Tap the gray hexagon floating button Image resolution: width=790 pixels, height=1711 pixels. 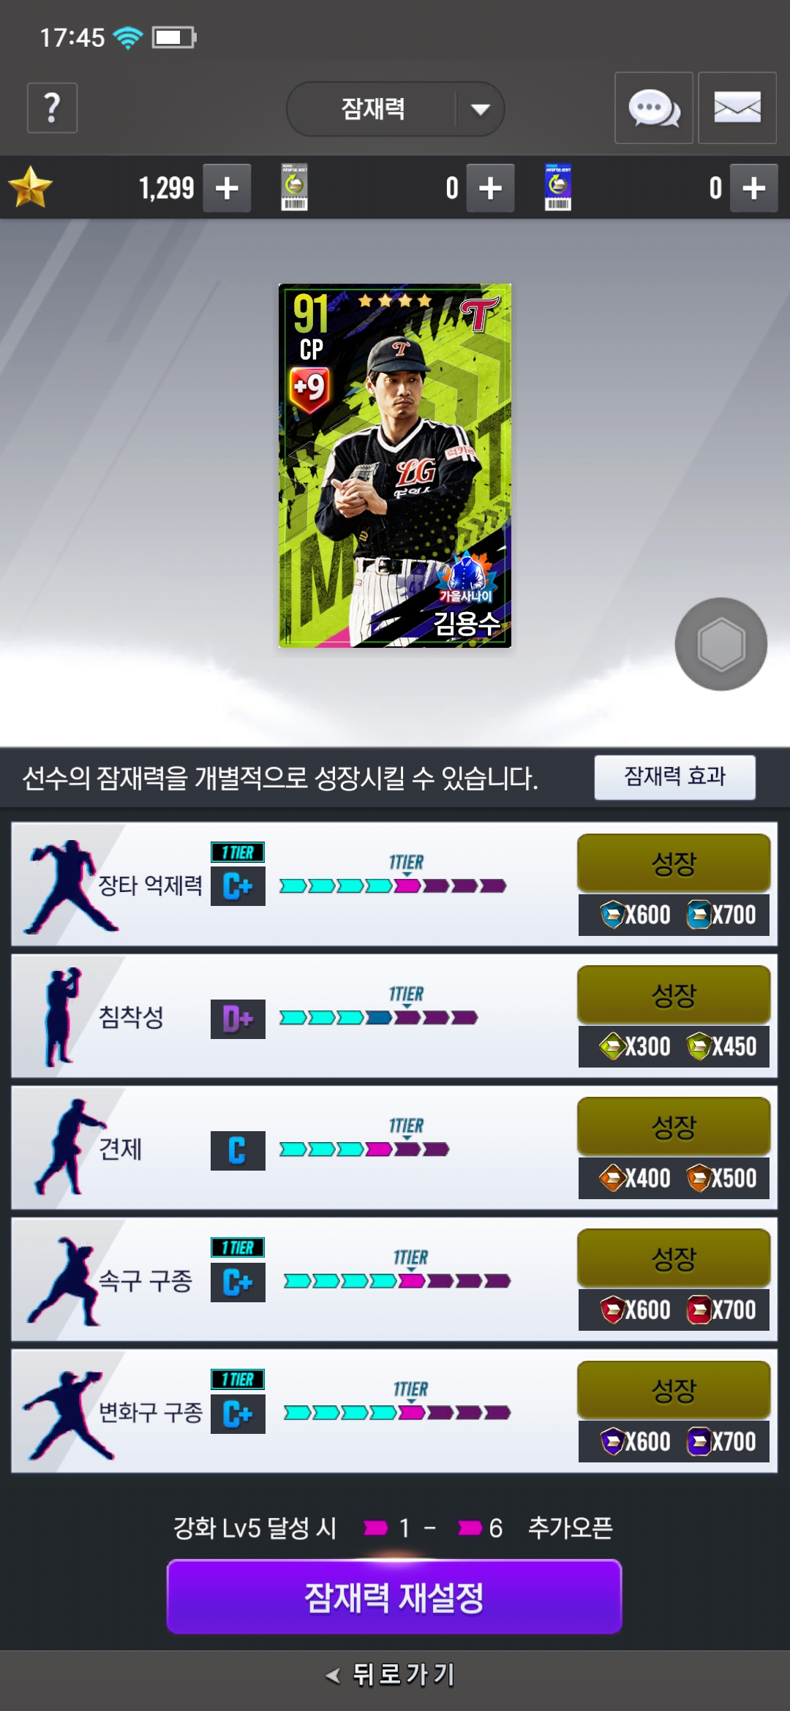pyautogui.click(x=721, y=644)
